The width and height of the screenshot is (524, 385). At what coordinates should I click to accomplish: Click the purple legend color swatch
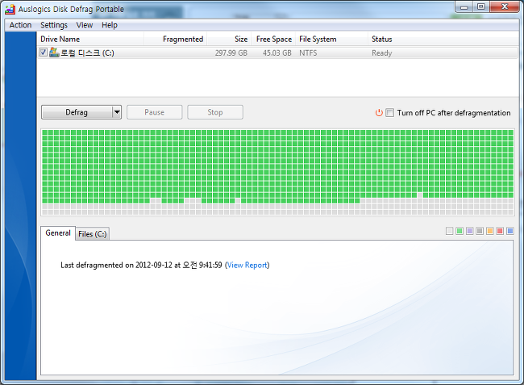470,231
